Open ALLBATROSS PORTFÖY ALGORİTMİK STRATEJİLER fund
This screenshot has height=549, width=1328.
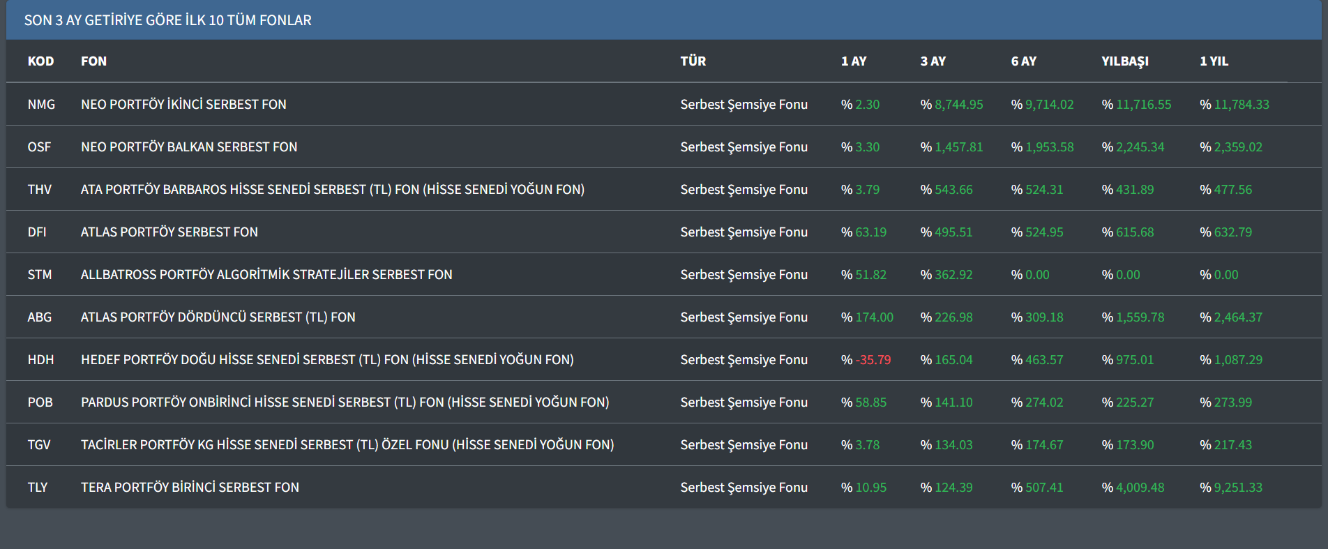266,275
